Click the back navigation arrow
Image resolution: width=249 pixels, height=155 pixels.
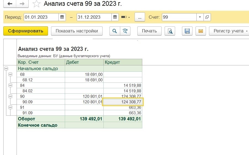click(10, 4)
